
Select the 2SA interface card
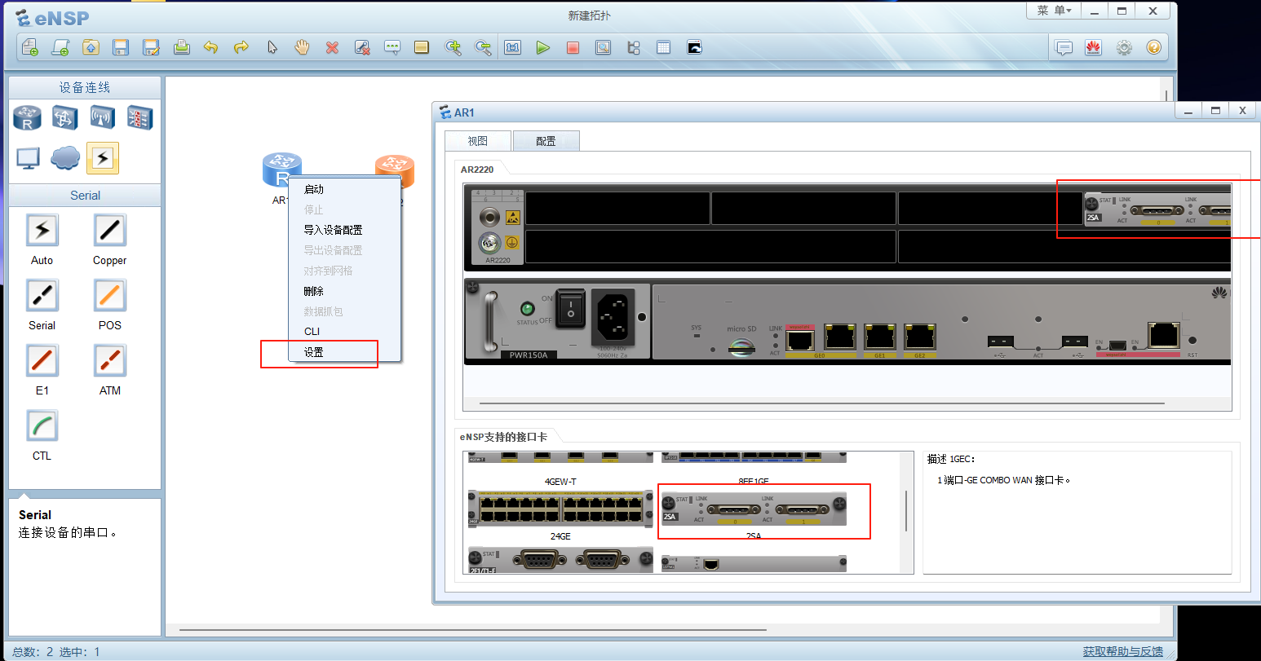(754, 511)
